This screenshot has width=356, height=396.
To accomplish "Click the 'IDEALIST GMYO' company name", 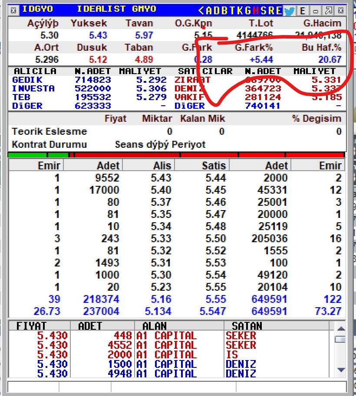I will click(x=116, y=9).
